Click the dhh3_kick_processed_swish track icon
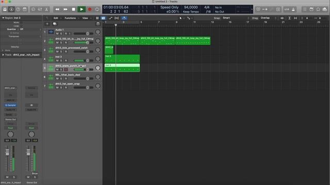This screenshot has width=330, height=185. (x=51, y=50)
